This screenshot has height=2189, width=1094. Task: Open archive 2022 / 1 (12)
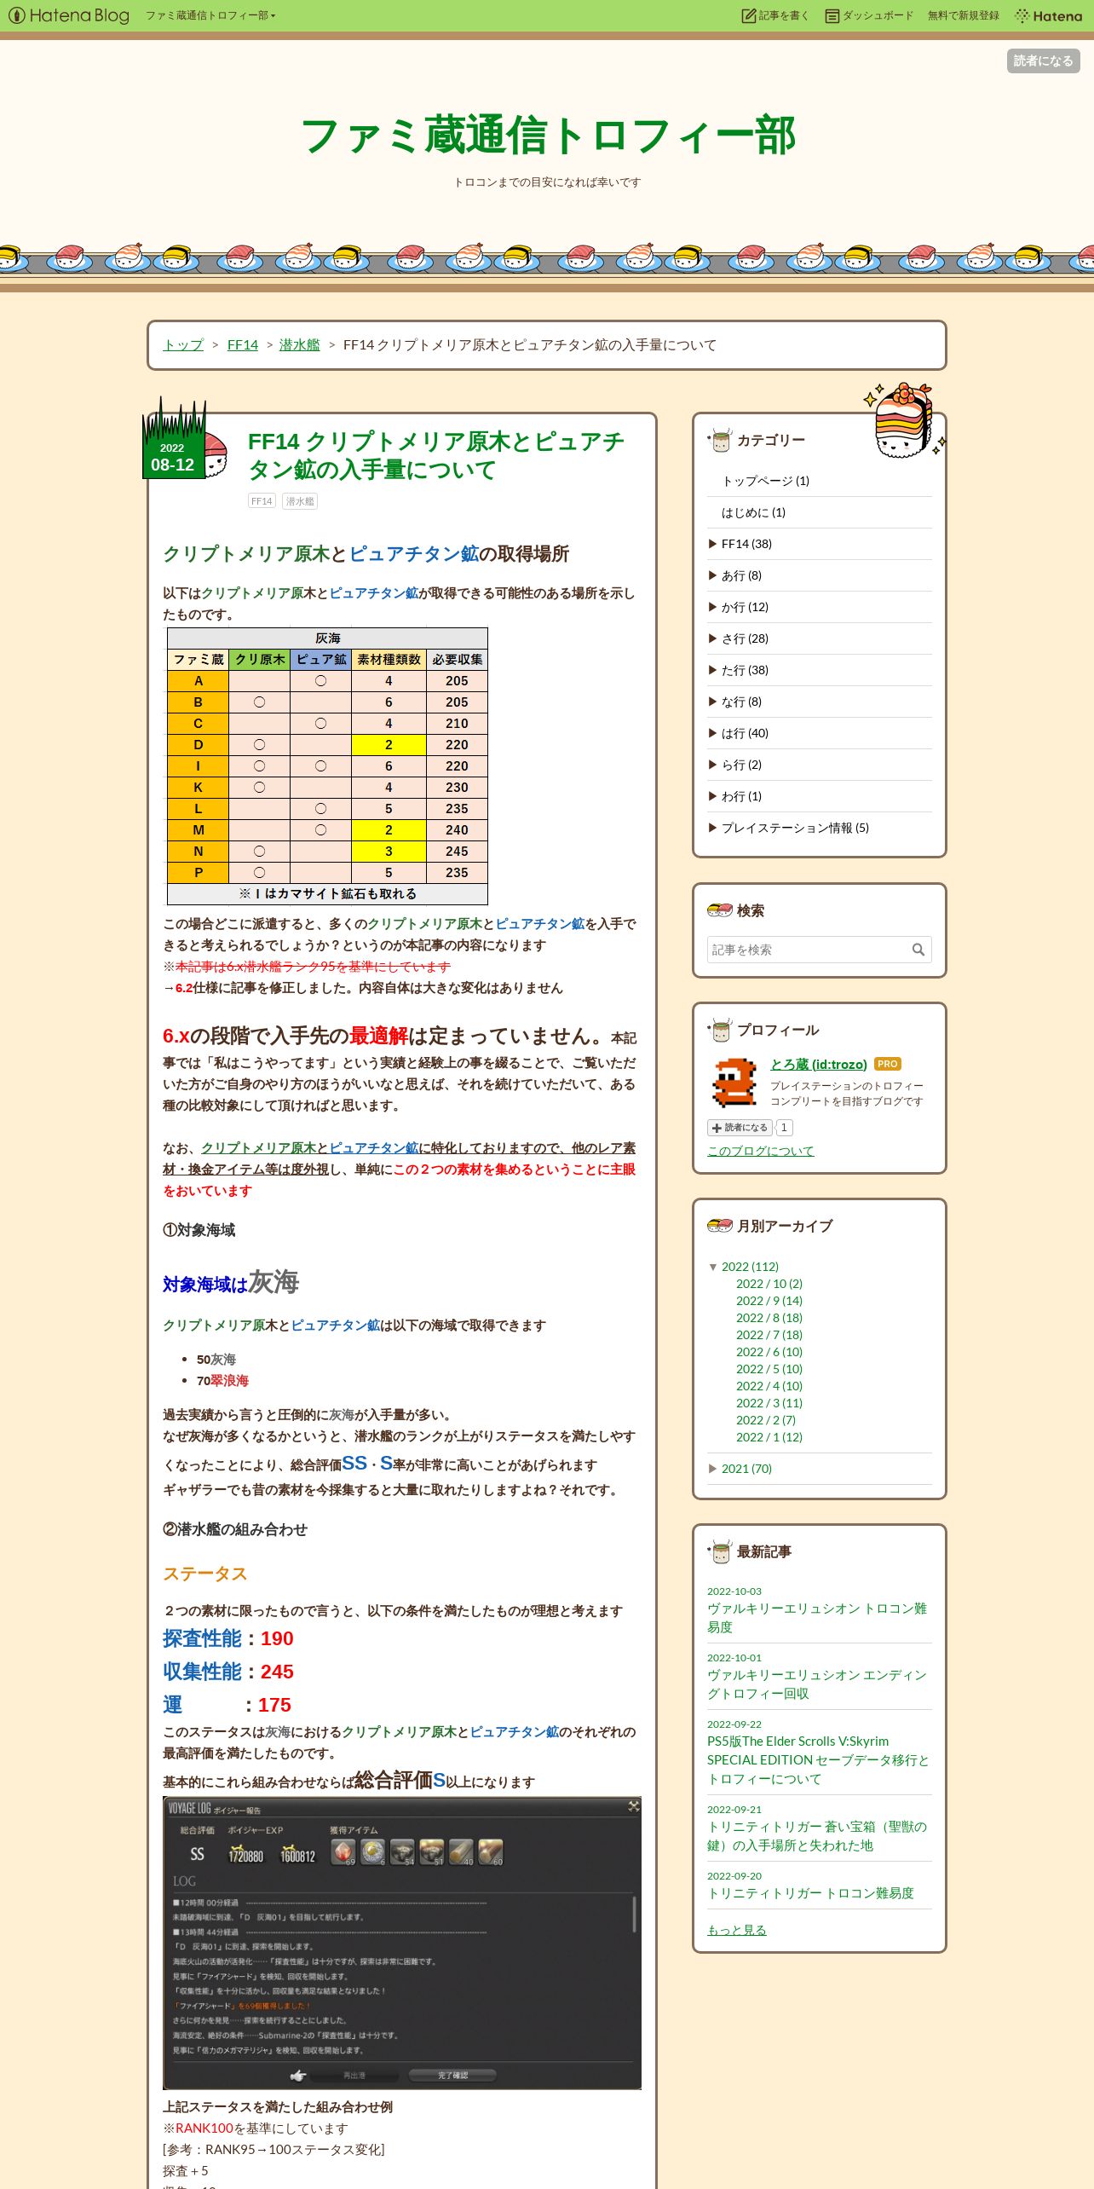[769, 1437]
